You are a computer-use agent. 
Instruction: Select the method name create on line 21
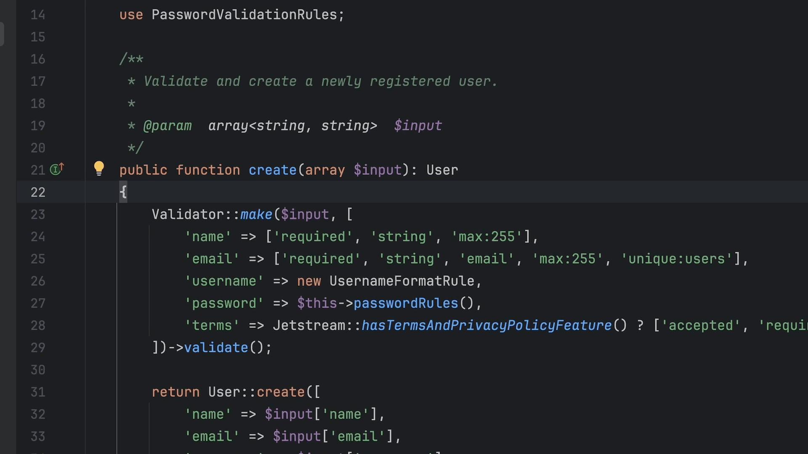(x=272, y=170)
